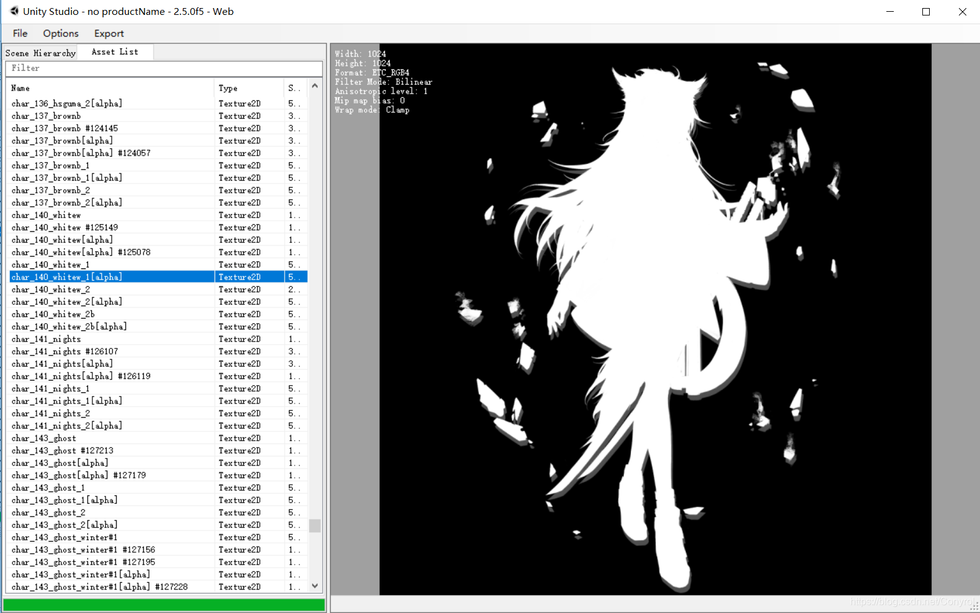This screenshot has width=980, height=613.
Task: Select char_137_brownb #124145 row
Action: pos(158,128)
